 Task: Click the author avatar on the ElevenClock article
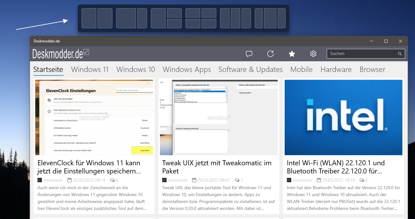(x=40, y=180)
